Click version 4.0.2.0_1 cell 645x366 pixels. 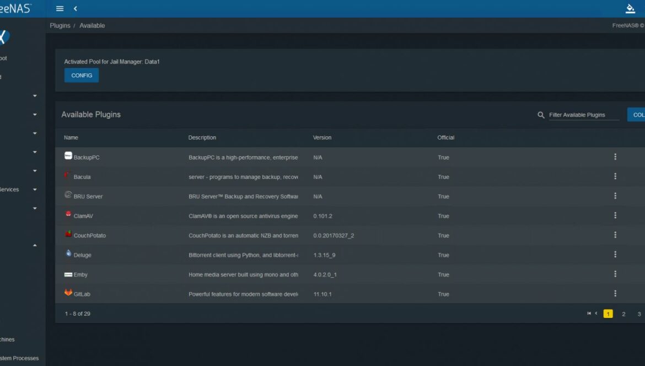325,274
